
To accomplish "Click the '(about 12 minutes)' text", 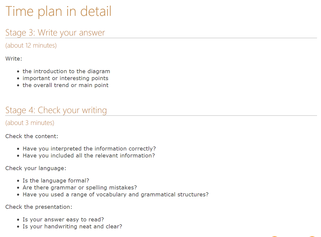I will 31,45.
